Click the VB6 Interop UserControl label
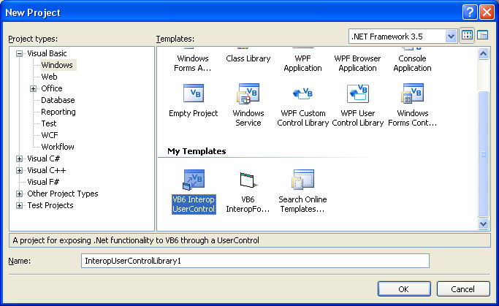Image resolution: width=499 pixels, height=306 pixels. coord(194,204)
